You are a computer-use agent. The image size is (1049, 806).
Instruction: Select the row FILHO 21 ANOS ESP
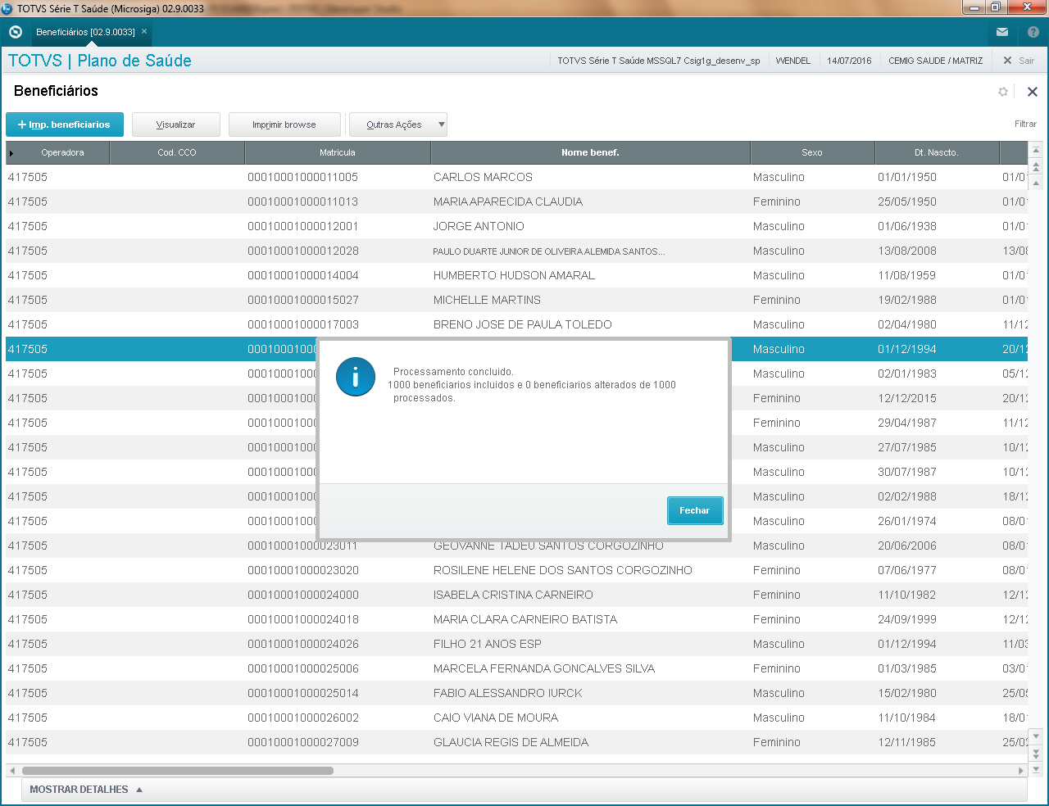517,644
